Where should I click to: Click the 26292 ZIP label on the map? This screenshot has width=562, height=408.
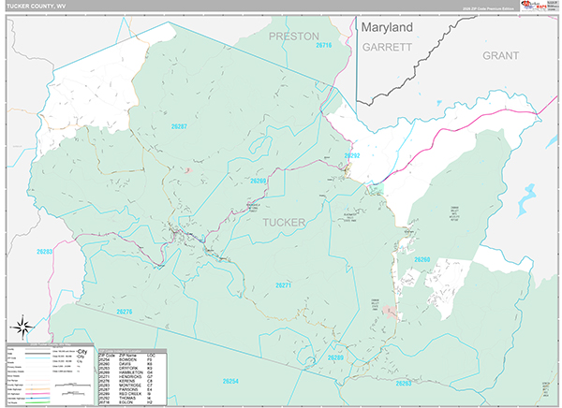coord(352,155)
